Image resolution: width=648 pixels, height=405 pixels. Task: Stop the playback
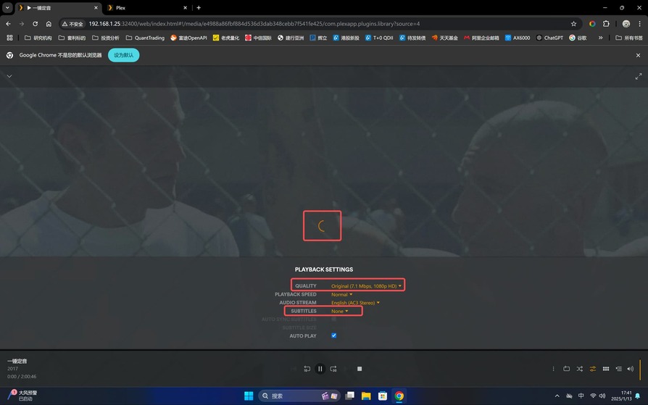pos(360,369)
